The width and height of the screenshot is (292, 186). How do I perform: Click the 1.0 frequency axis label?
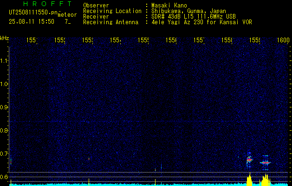4,84
